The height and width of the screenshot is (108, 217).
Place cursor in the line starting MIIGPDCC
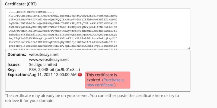(63, 16)
